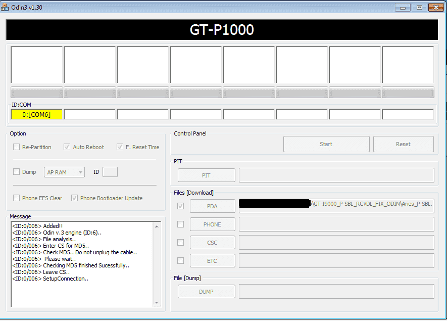
Task: Minimize the Odin3 window
Action: tap(403, 8)
